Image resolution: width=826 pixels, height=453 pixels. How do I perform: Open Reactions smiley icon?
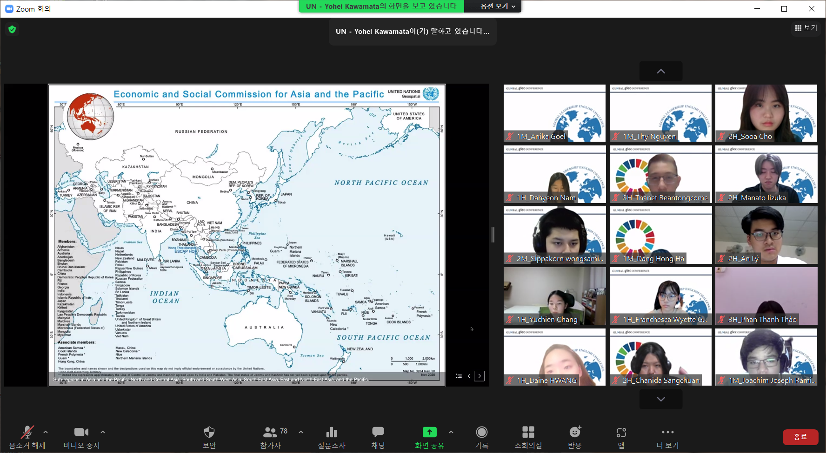pos(575,432)
